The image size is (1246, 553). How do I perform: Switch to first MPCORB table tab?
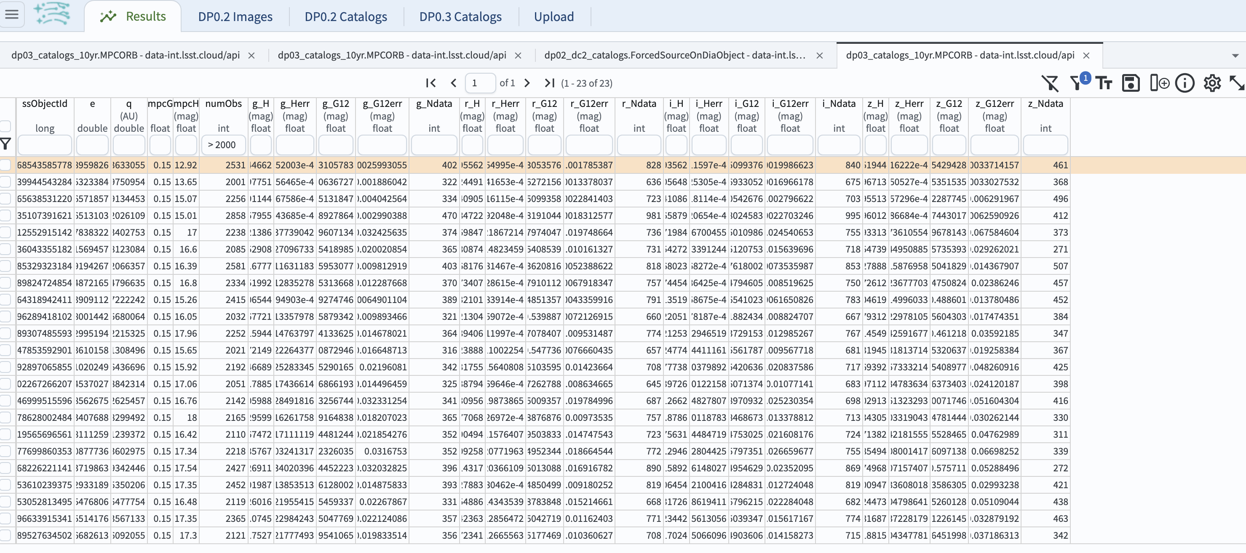coord(126,55)
